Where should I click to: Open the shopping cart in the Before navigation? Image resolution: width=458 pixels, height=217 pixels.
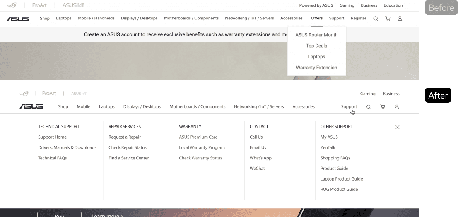[388, 18]
